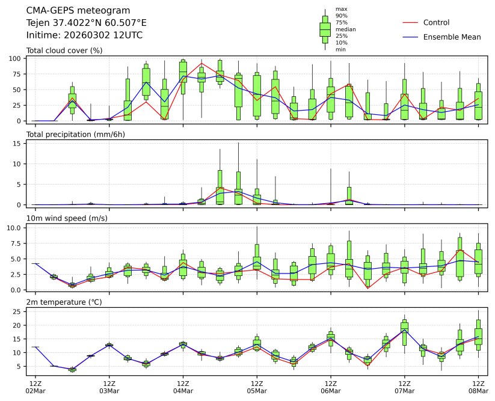495x401 pixels.
Task: Select the Total cloud cover panel title
Action: pyautogui.click(x=64, y=50)
